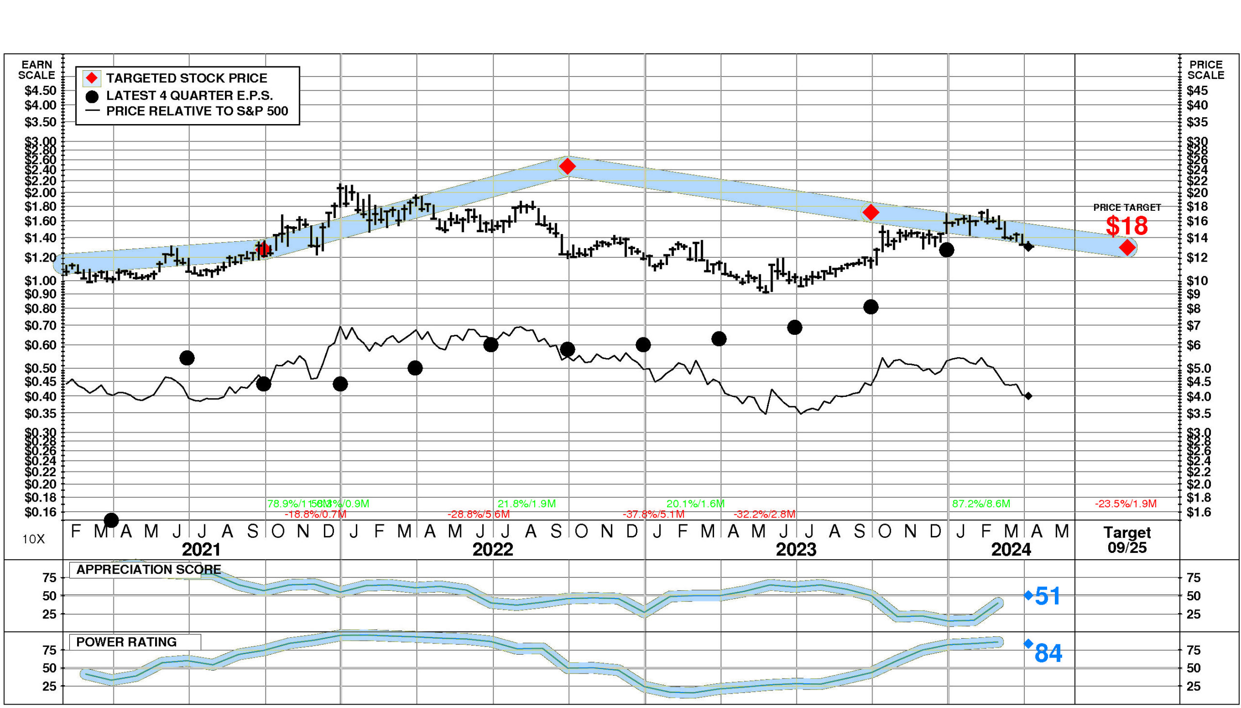
Task: Click the blue diamond beside appreciation score 51
Action: [1029, 595]
